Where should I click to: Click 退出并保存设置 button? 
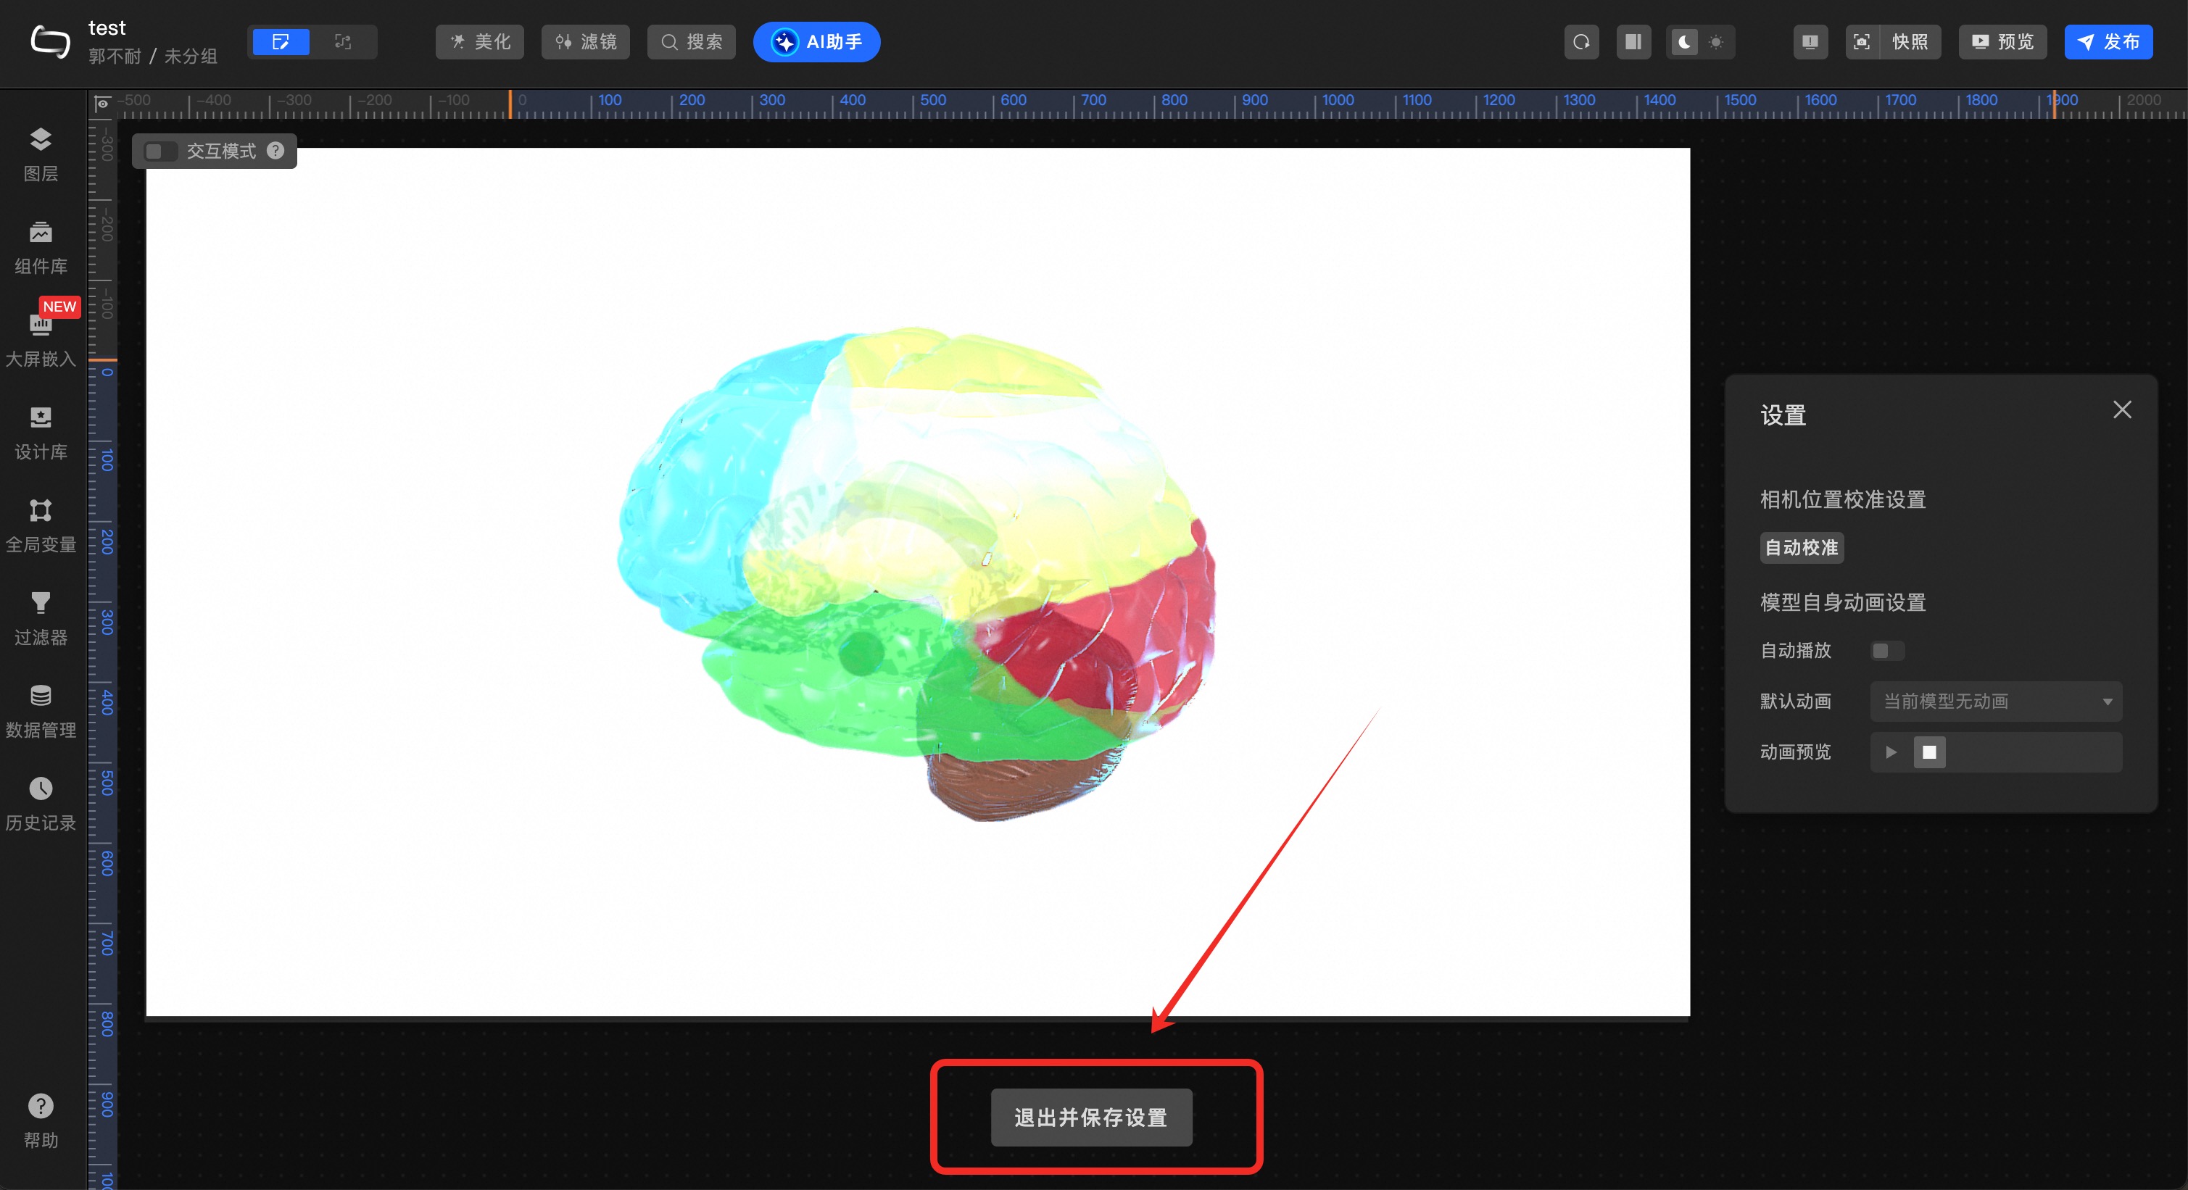[x=1090, y=1117]
